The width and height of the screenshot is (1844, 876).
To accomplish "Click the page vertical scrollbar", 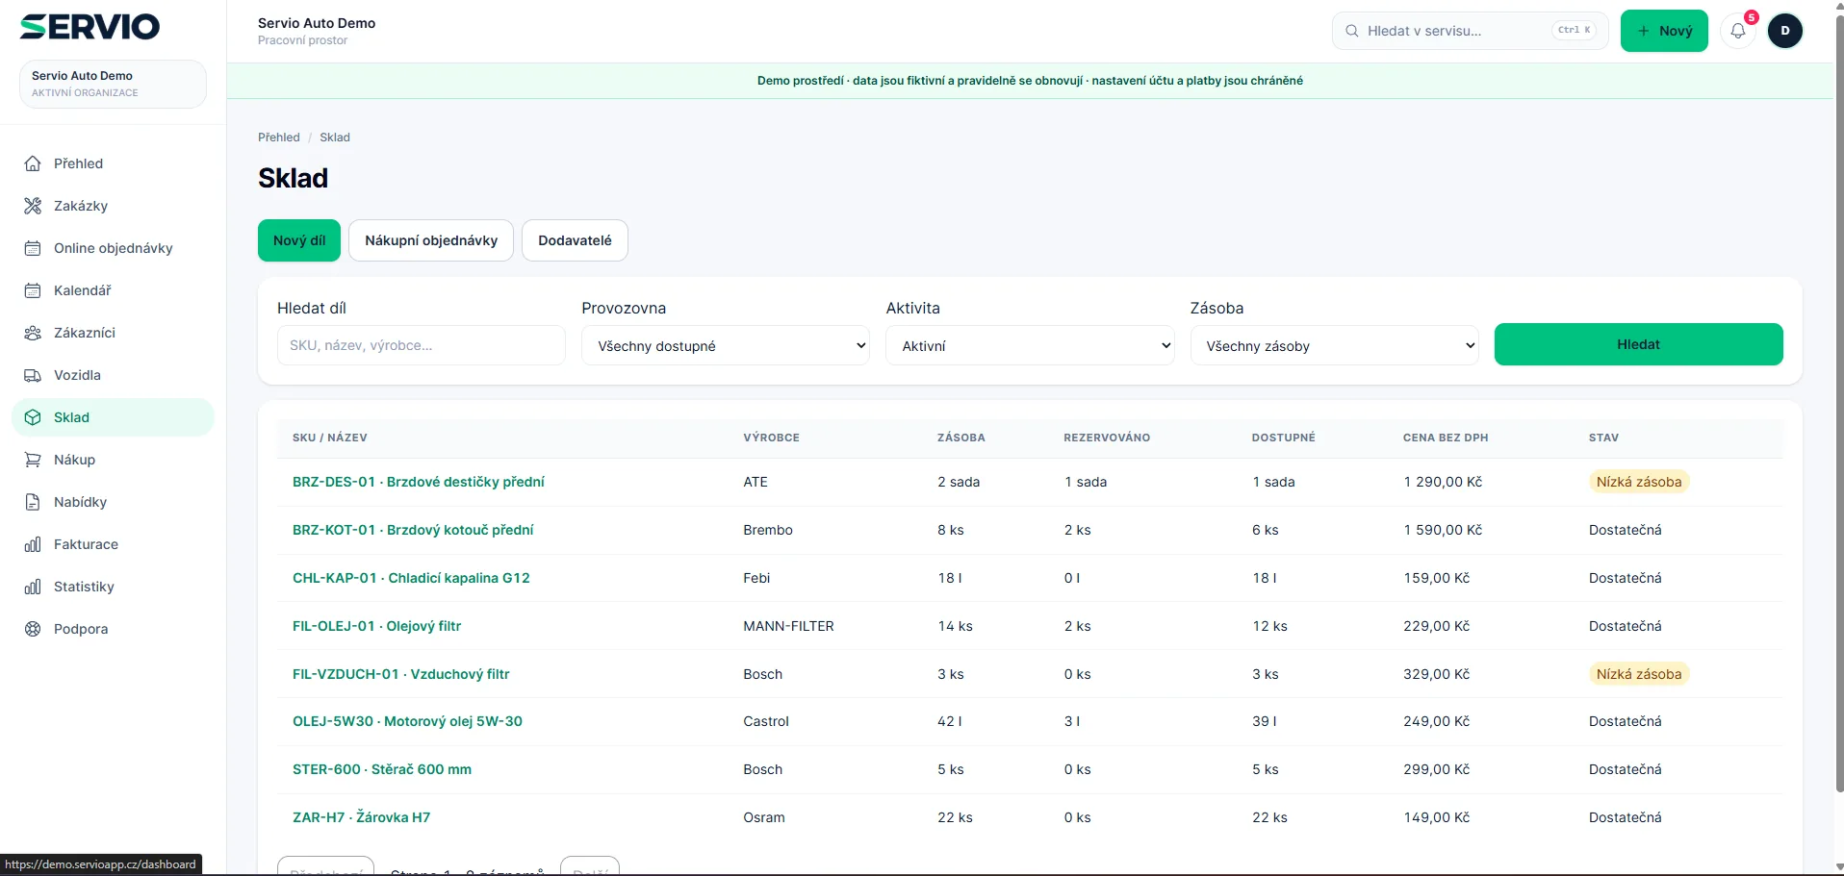I will (x=1839, y=404).
